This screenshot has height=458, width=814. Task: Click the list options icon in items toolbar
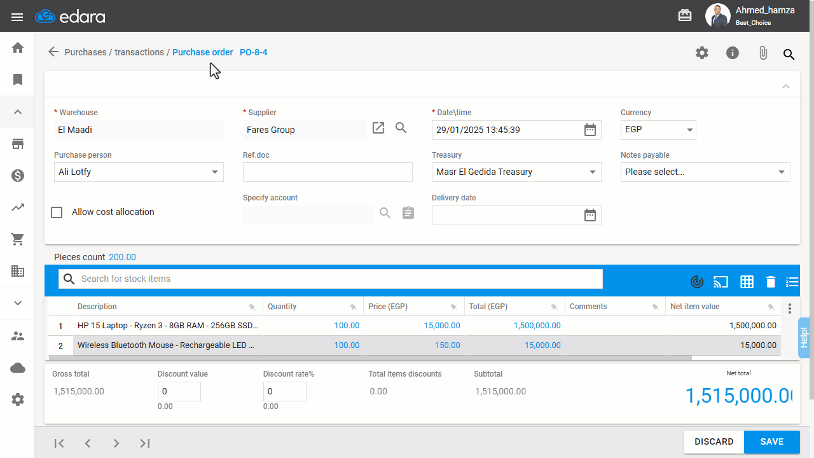point(792,281)
